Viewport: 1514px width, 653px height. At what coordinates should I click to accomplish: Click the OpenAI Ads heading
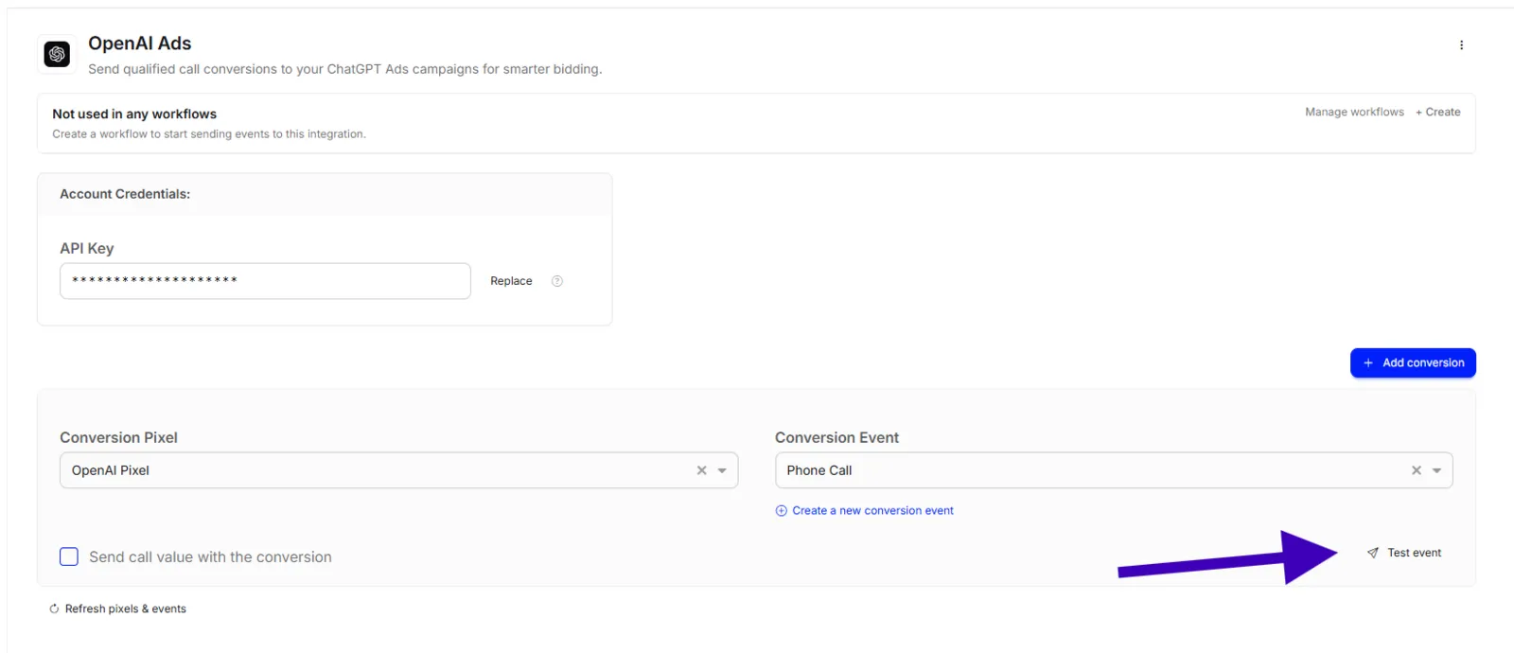(139, 44)
